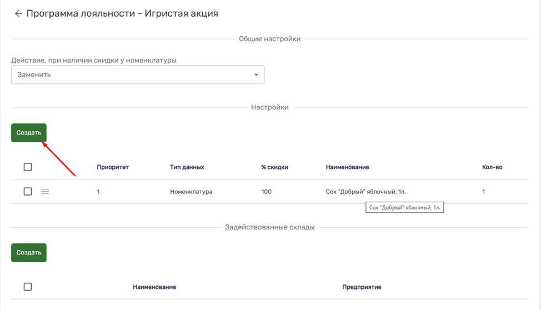
Task: Click the drag handle icon in the juice row
Action: [46, 192]
